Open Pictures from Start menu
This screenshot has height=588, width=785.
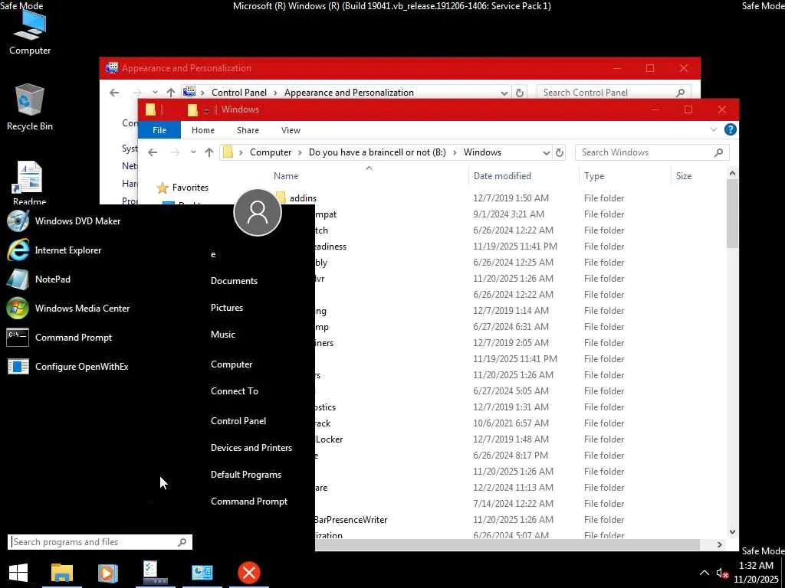(x=227, y=308)
